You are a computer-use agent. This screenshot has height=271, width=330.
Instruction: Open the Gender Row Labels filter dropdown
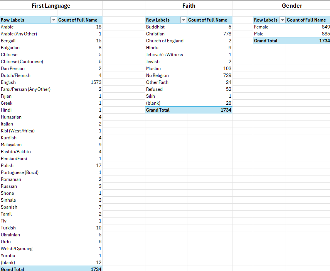(282, 20)
